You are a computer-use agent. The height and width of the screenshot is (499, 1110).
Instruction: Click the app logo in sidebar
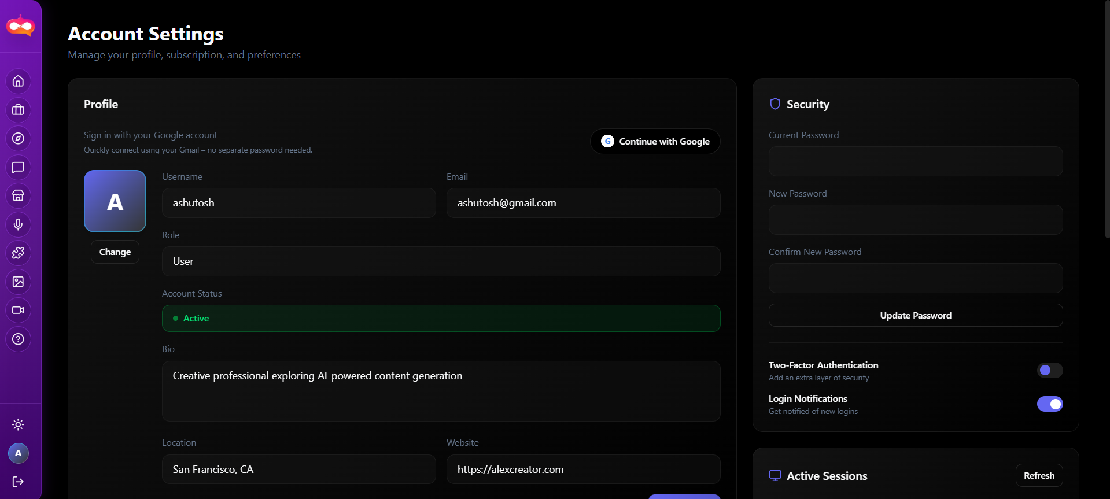(x=21, y=26)
